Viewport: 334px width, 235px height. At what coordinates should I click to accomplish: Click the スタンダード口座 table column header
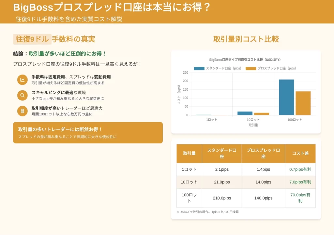coord(222,154)
